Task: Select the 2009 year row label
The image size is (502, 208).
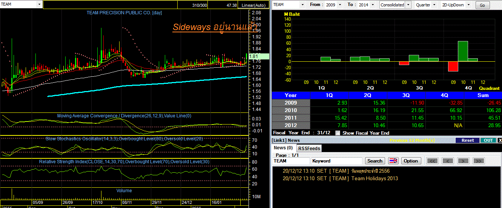Action: pyautogui.click(x=291, y=103)
